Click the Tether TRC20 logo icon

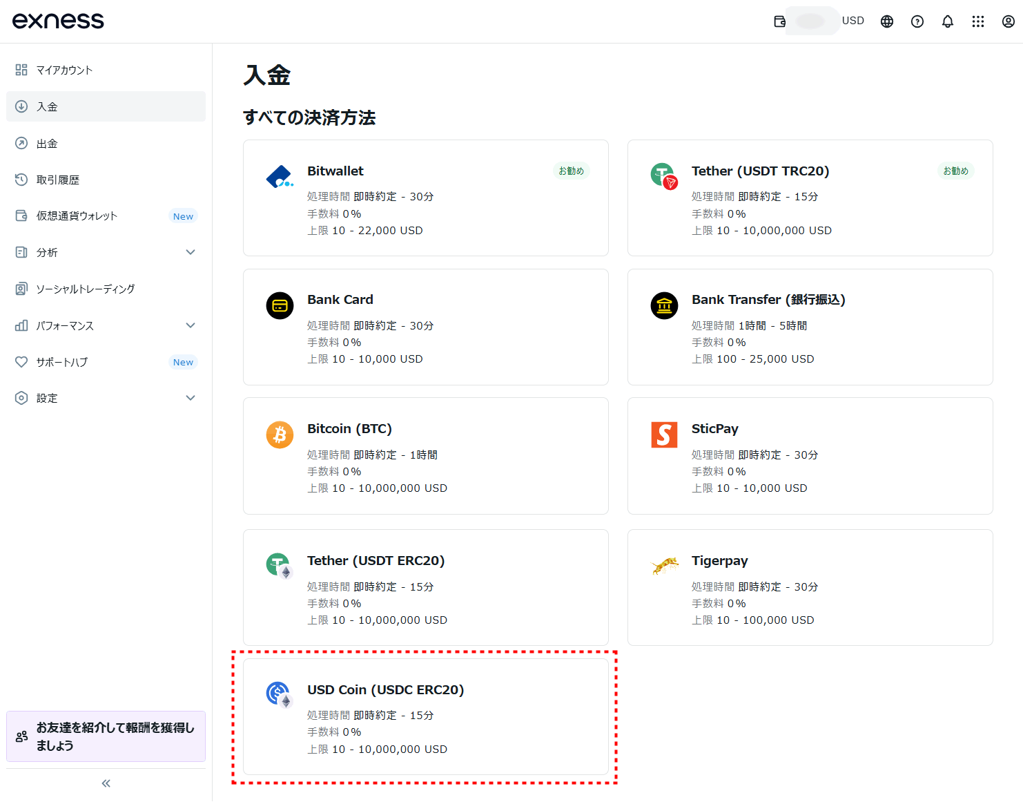point(664,176)
